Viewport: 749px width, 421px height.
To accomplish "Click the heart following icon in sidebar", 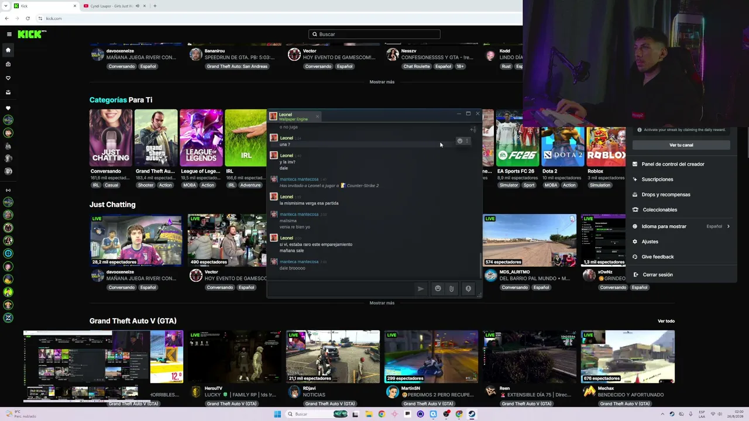I will (8, 78).
